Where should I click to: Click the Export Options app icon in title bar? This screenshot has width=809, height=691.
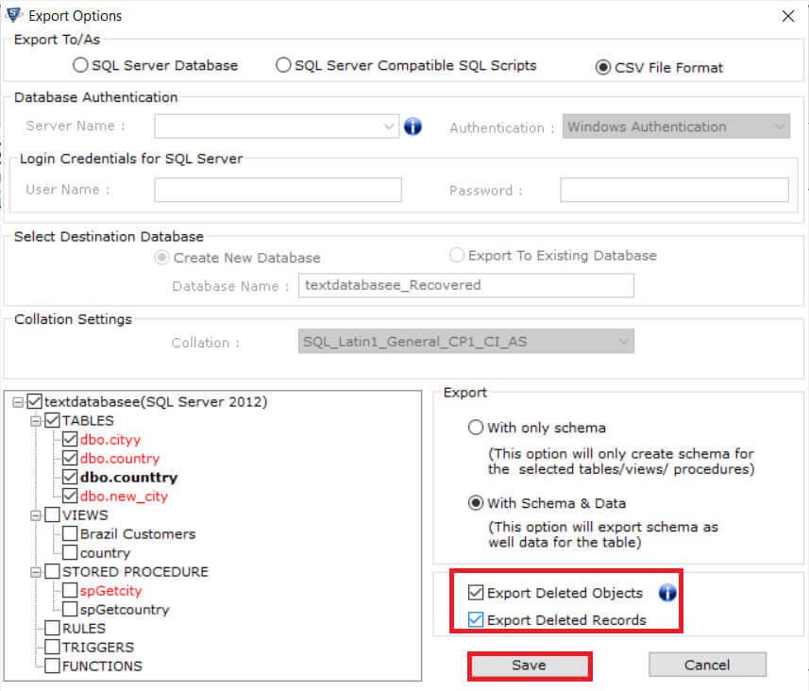(13, 15)
